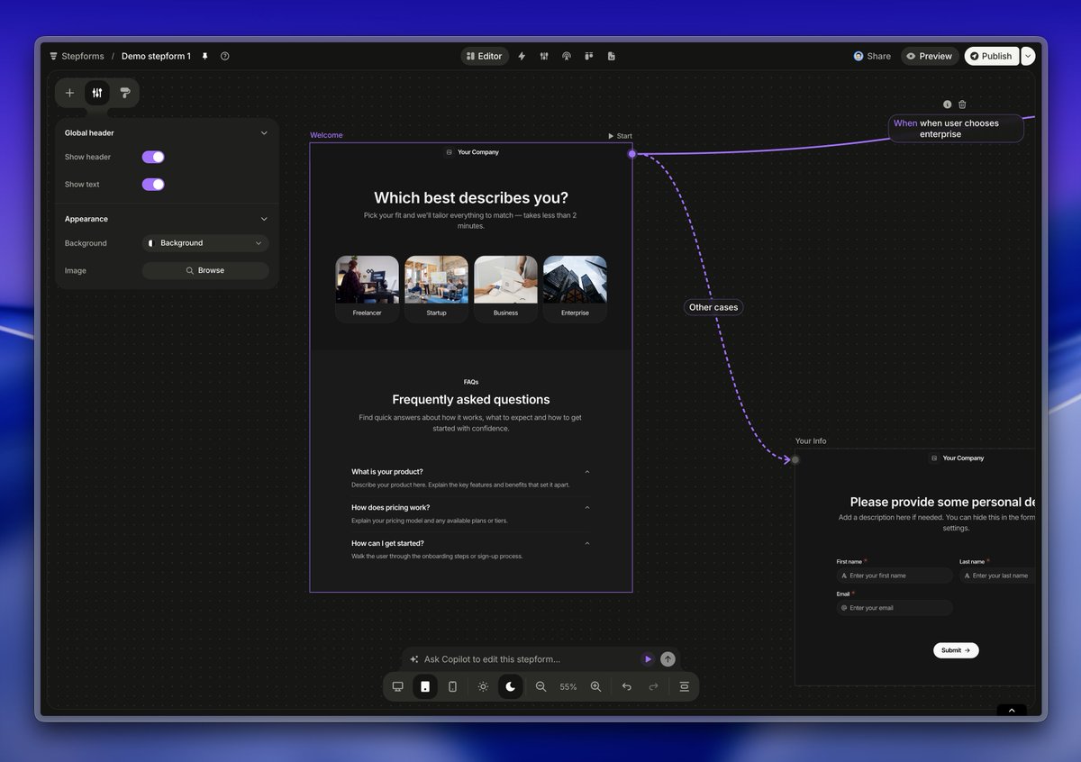Click the zoom in magnifier icon
Image resolution: width=1081 pixels, height=762 pixels.
pos(595,686)
